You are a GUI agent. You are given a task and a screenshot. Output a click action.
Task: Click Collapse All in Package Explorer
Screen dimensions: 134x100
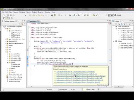[20, 24]
